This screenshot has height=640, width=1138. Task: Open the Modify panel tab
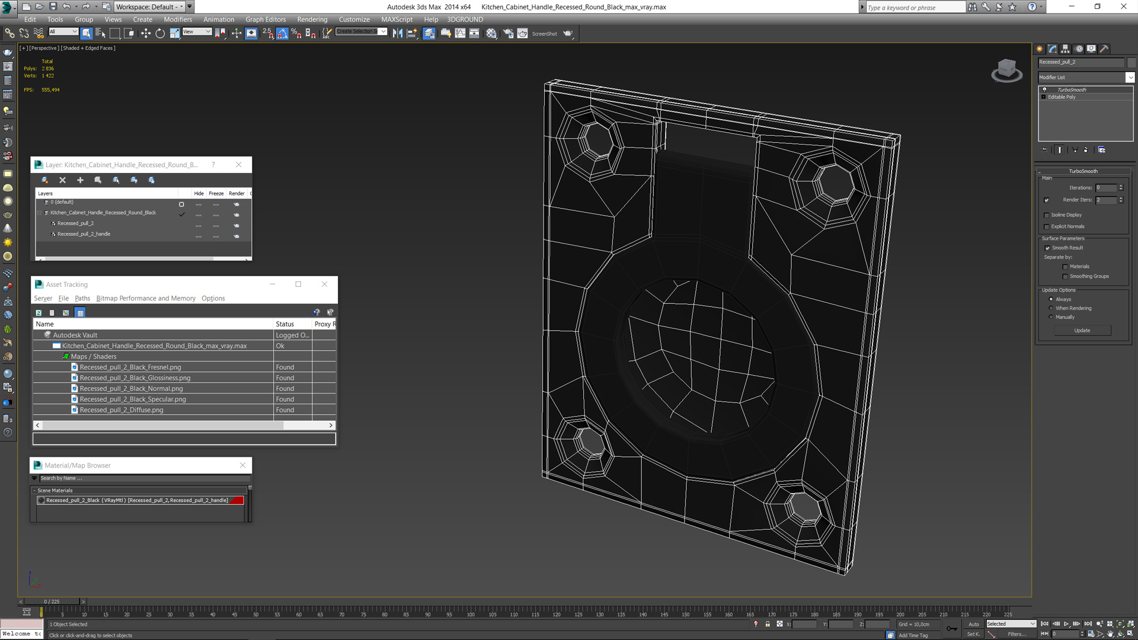(1053, 49)
